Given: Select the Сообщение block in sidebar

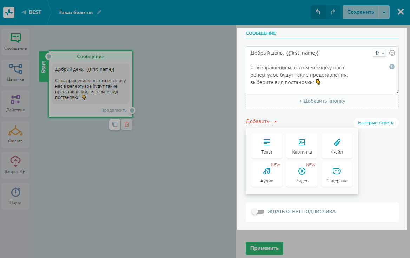Looking at the screenshot, I should coord(15,42).
